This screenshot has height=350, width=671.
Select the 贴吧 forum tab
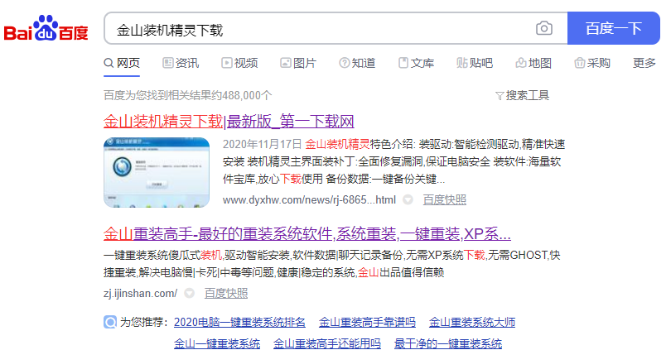click(475, 63)
